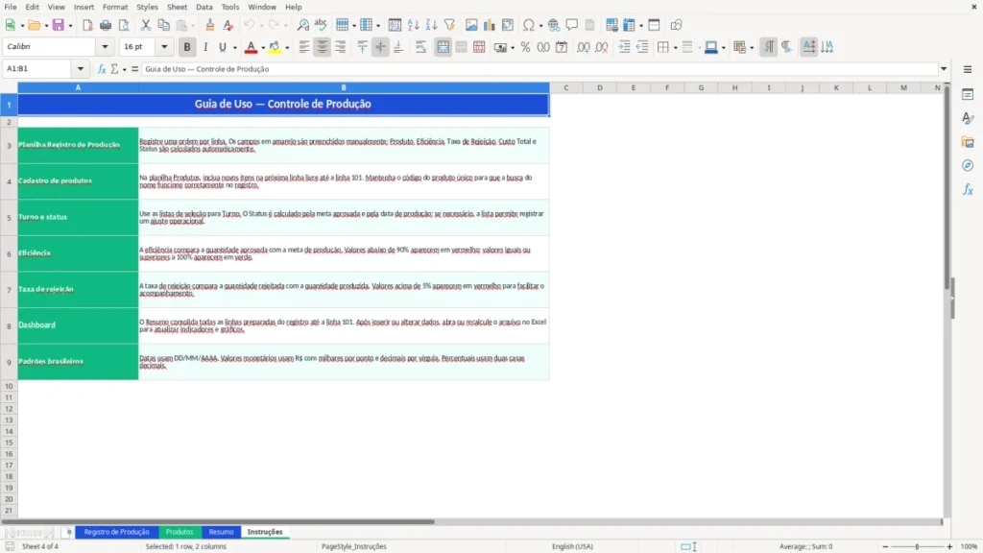Adjust the zoom slider

(917, 546)
